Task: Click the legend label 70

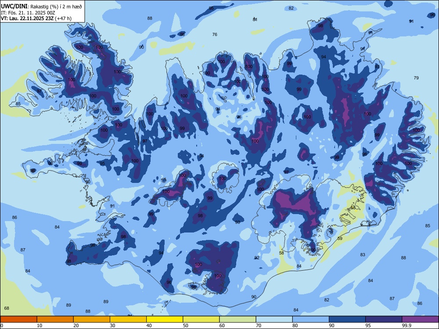Action: click(259, 325)
